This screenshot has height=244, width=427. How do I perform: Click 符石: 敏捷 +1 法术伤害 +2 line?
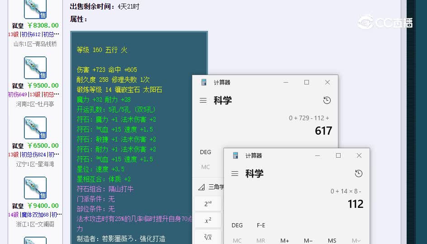116,139
